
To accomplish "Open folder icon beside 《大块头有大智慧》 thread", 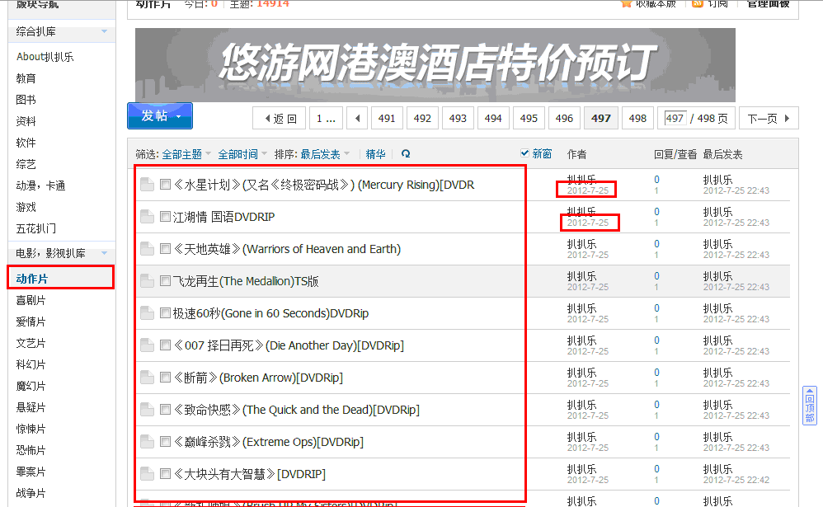I will click(147, 474).
